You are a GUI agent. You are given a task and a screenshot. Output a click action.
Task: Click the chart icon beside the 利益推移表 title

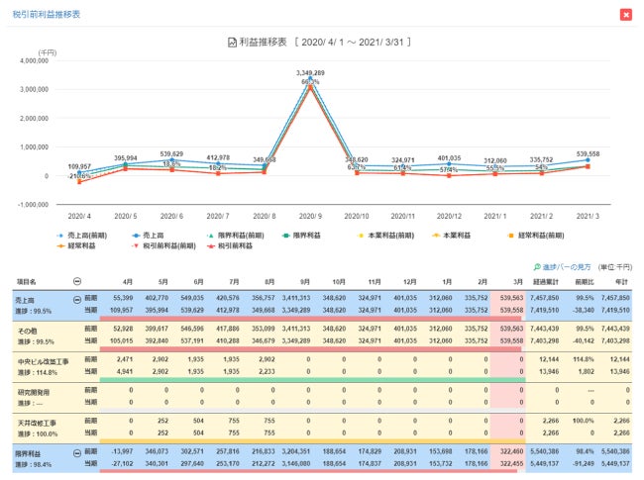coord(232,43)
